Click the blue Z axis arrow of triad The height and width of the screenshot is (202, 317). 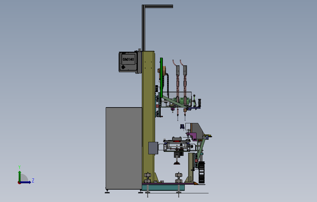25,182
